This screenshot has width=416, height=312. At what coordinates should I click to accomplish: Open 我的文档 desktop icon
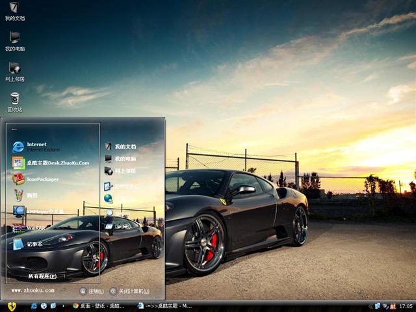point(14,10)
